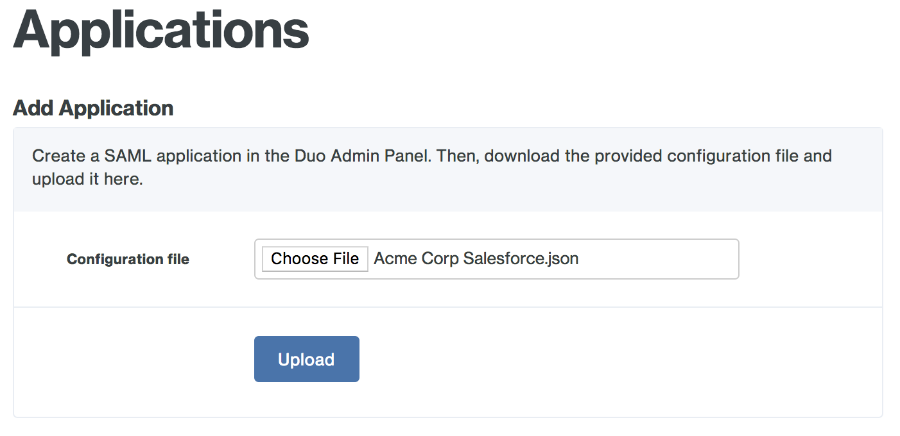Submit the configuration by clicking Upload
The image size is (900, 436).
click(x=306, y=358)
